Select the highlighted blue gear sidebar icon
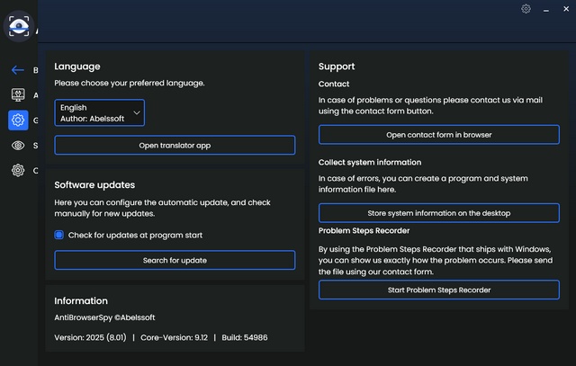Screen dimensions: 576x366 18,120
